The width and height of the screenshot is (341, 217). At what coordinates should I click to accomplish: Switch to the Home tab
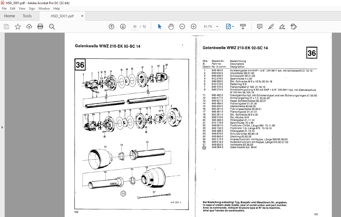coord(10,16)
